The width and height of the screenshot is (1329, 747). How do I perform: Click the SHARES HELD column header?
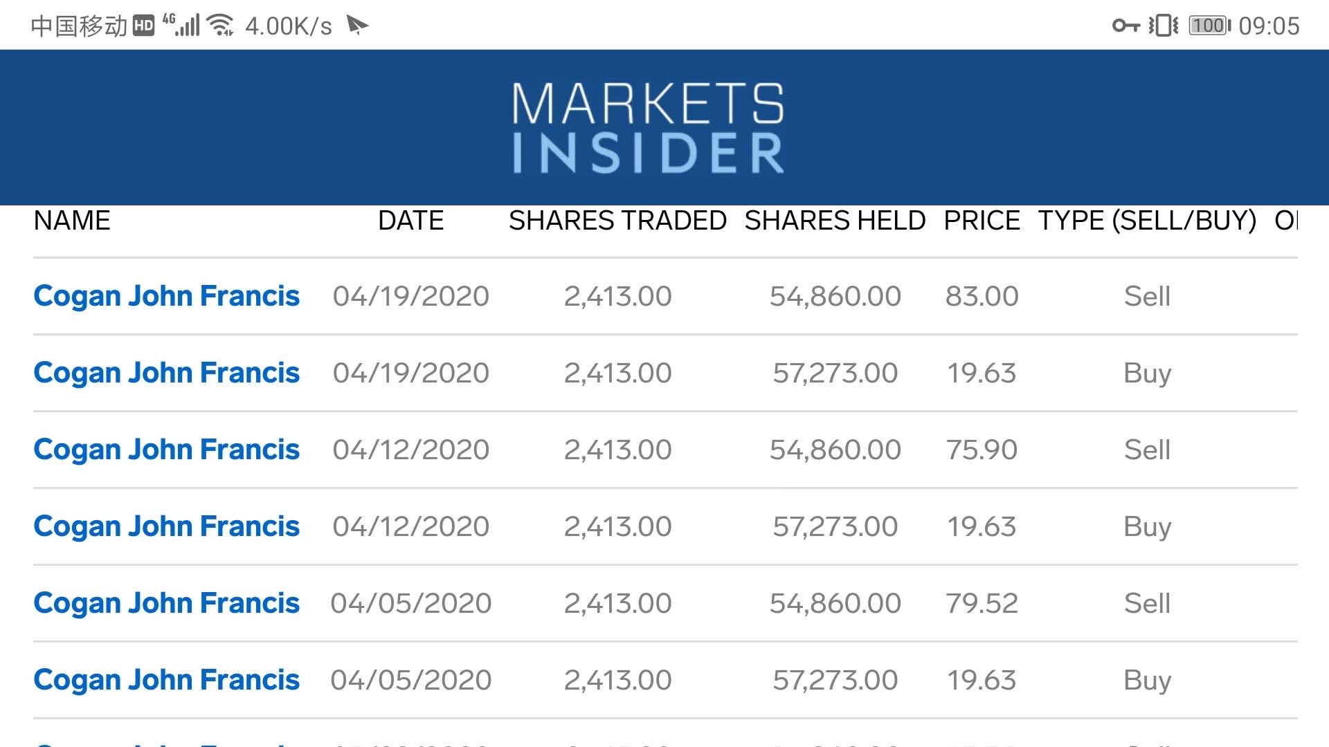pos(835,221)
